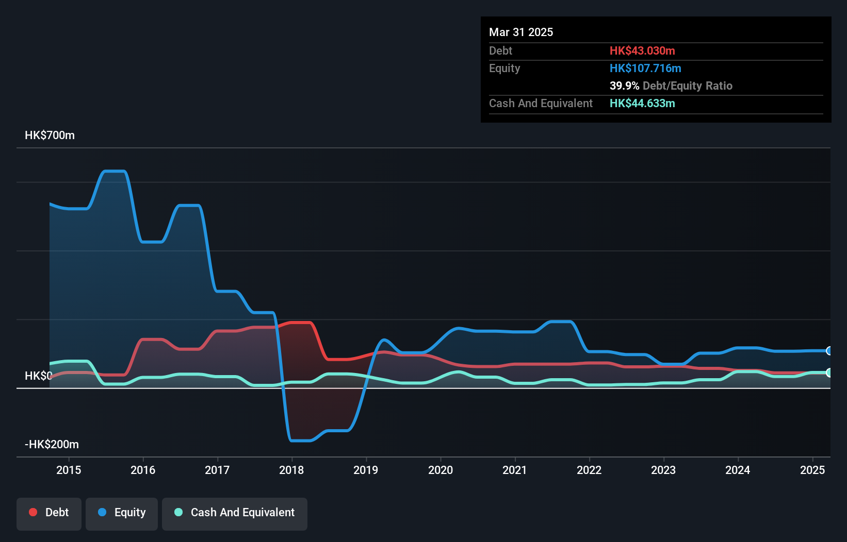Click the Mar 31 2025 tooltip date header
Screen dimensions: 847x542
[521, 32]
